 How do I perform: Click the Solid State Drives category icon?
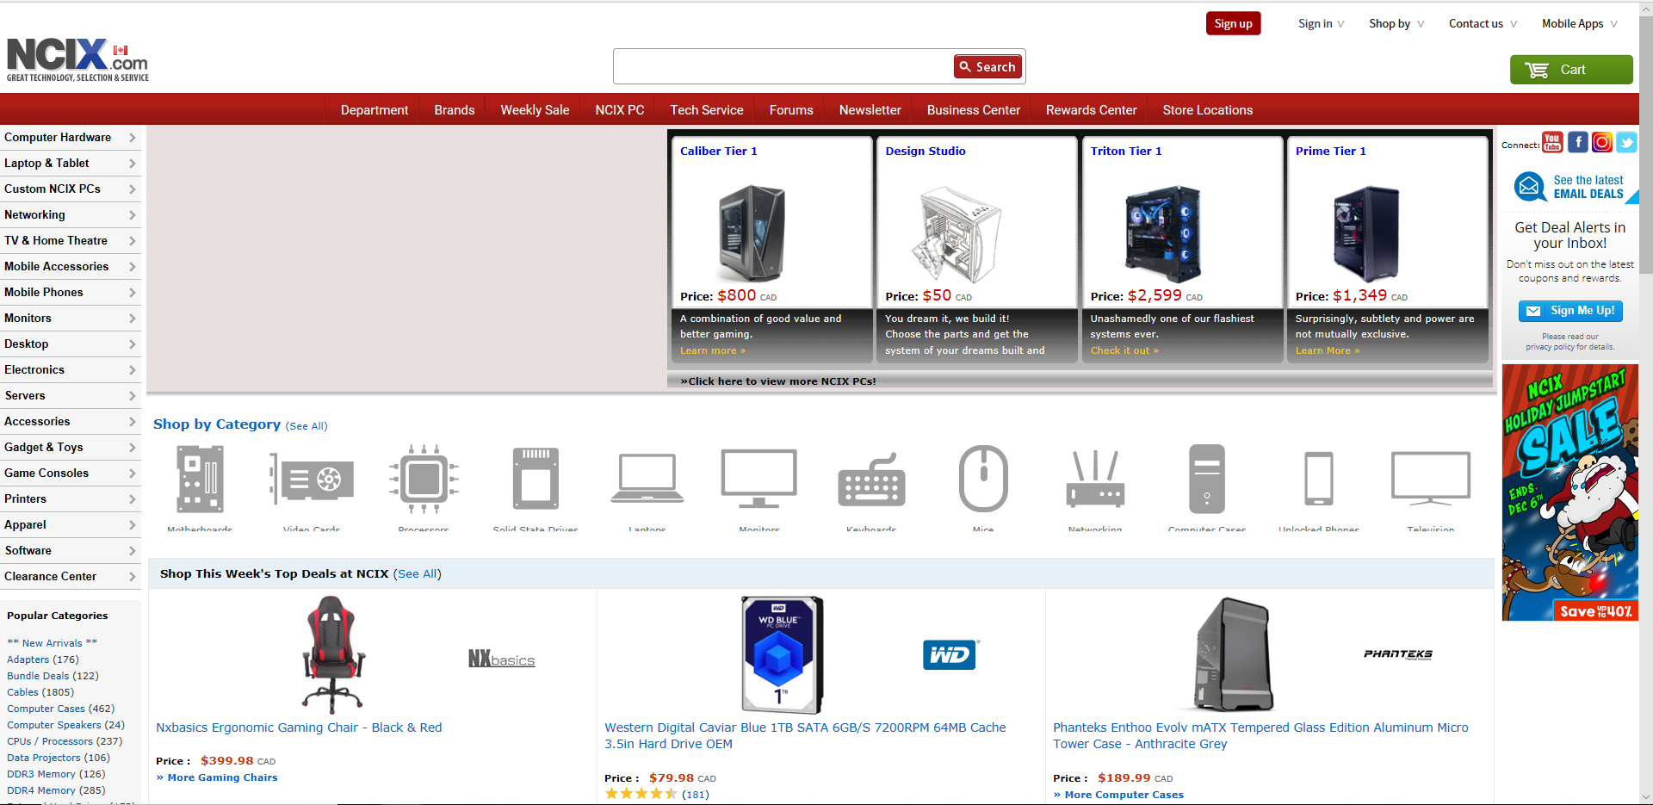[536, 479]
